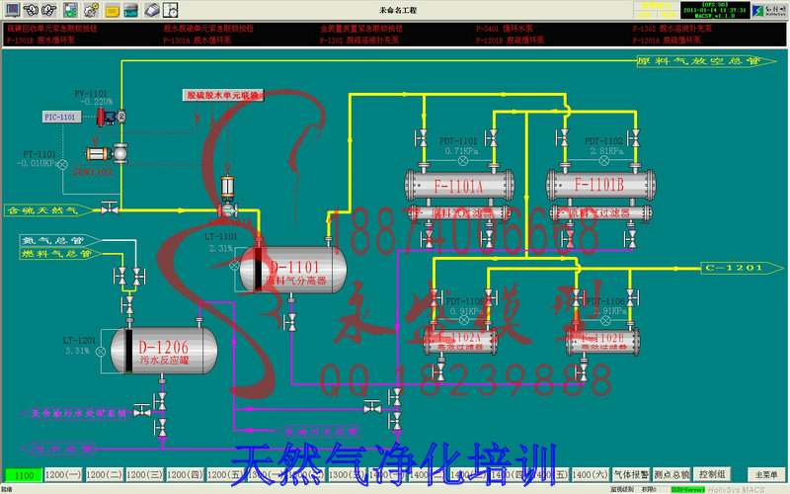The image size is (790, 494).
Task: Click the PT-1101 transmitter circle symbol
Action: click(x=62, y=164)
